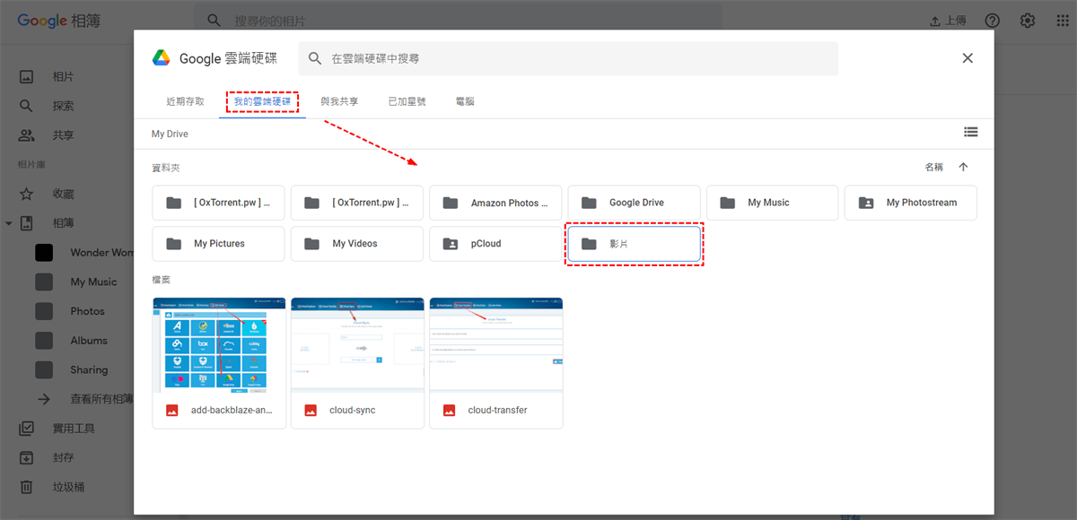Select the 影片 folder
This screenshot has height=520, width=1077.
click(634, 244)
